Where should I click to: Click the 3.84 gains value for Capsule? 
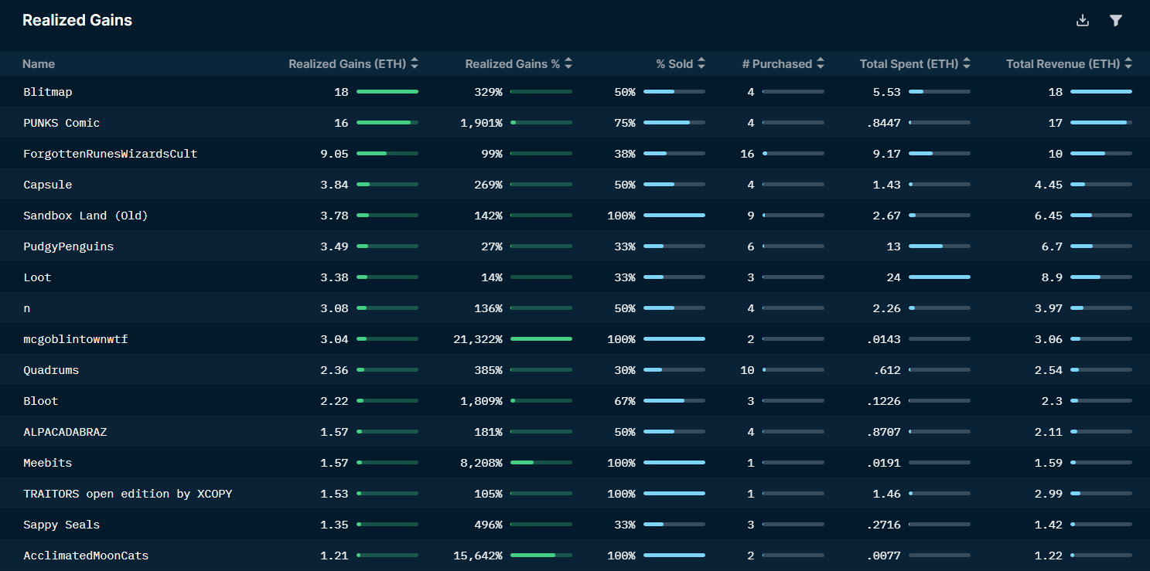(334, 185)
